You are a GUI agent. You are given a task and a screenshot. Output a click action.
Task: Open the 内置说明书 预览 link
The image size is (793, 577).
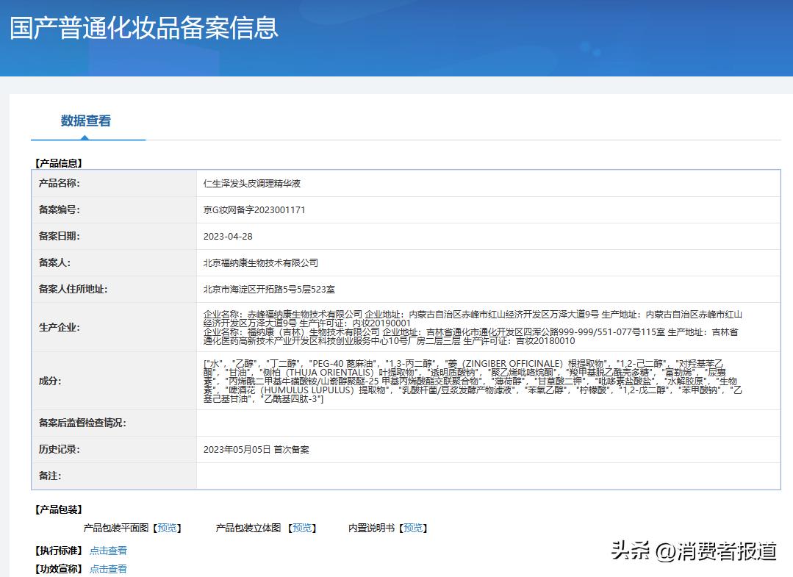(x=413, y=528)
